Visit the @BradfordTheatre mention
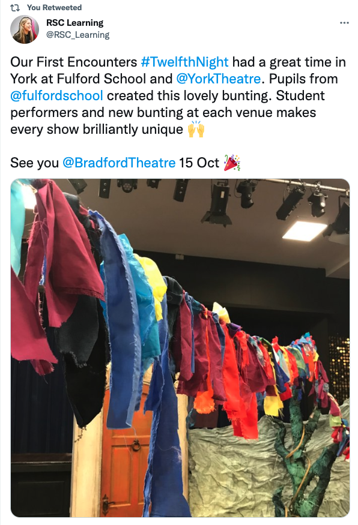 119,163
